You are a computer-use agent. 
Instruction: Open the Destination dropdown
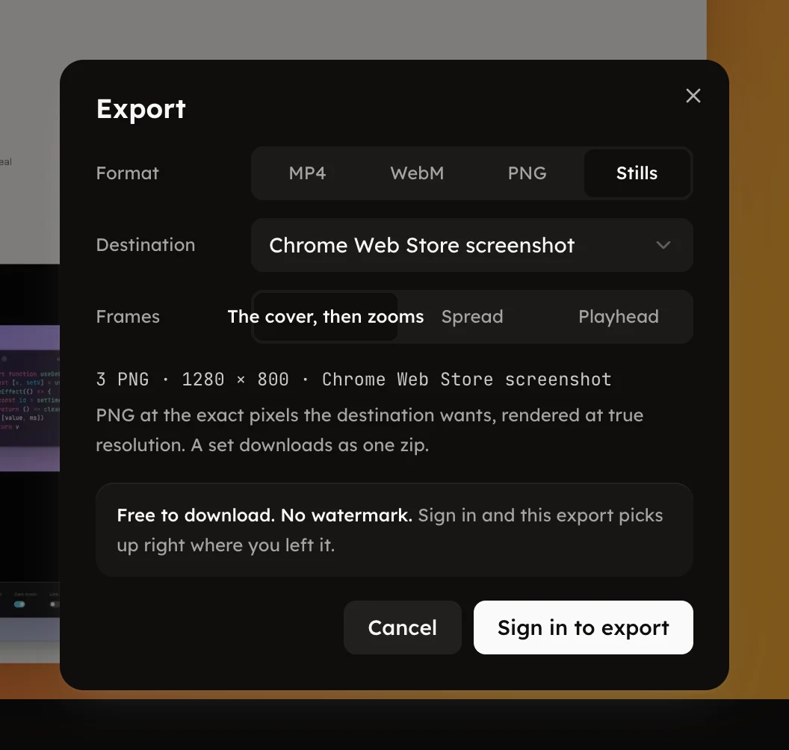point(472,245)
